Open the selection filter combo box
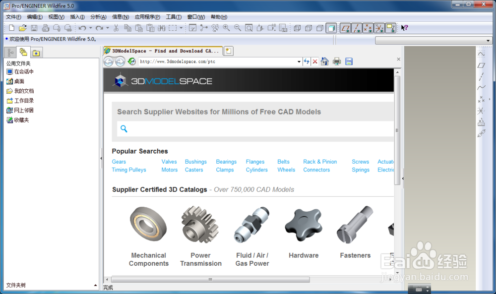This screenshot has width=496, height=294. pos(434,41)
